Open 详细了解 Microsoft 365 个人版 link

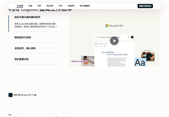pyautogui.click(x=25, y=95)
